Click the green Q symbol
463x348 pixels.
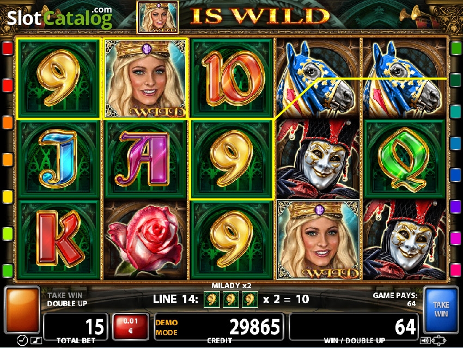click(x=404, y=159)
